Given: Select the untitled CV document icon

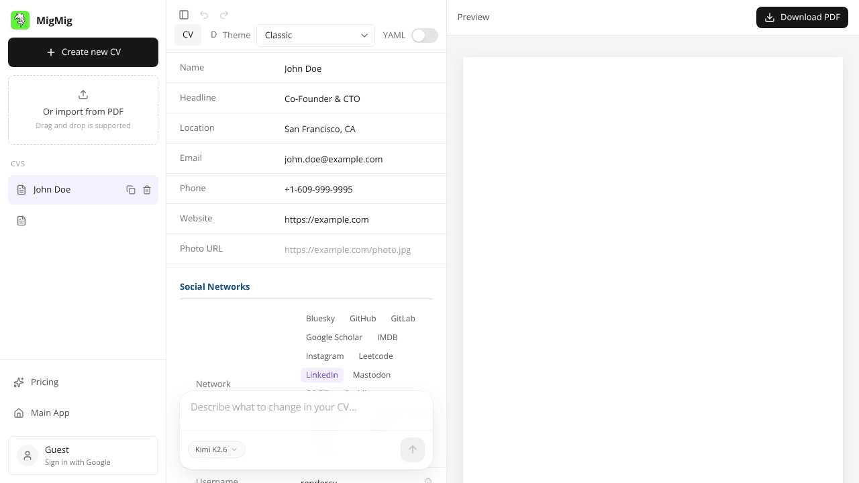Looking at the screenshot, I should [21, 221].
